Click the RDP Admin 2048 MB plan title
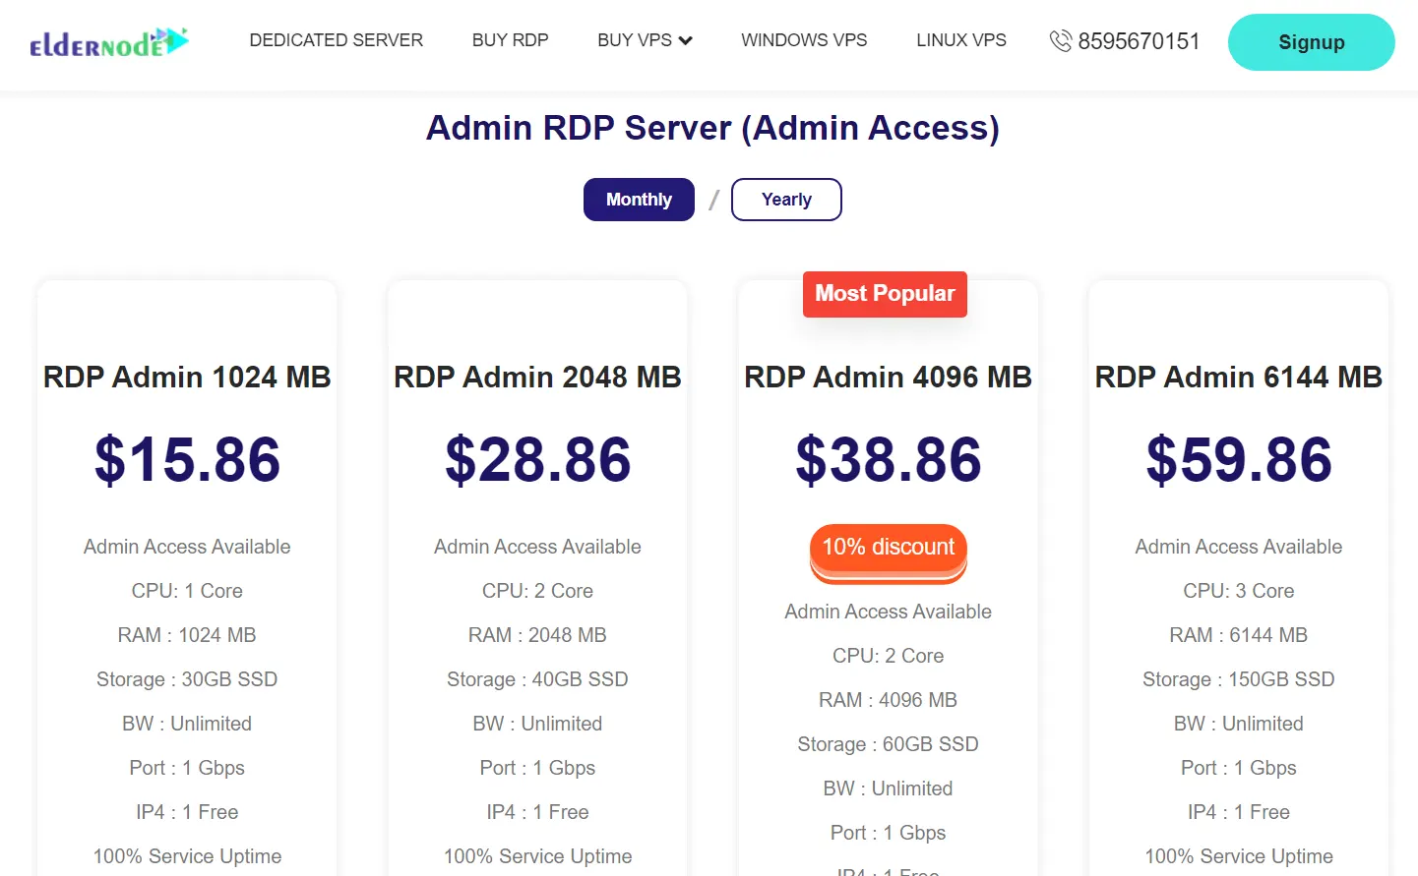This screenshot has width=1418, height=876. point(537,377)
